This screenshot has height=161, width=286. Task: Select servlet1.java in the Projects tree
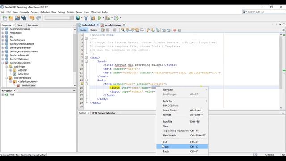[x=29, y=85]
